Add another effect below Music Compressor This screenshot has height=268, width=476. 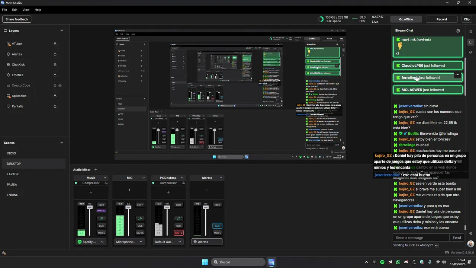(91, 192)
